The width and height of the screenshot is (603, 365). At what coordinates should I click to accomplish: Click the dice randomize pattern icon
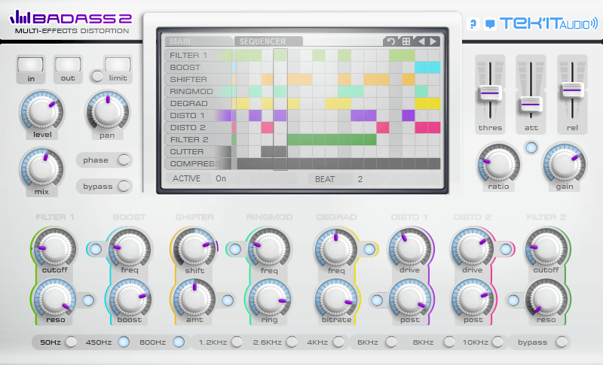coord(406,41)
